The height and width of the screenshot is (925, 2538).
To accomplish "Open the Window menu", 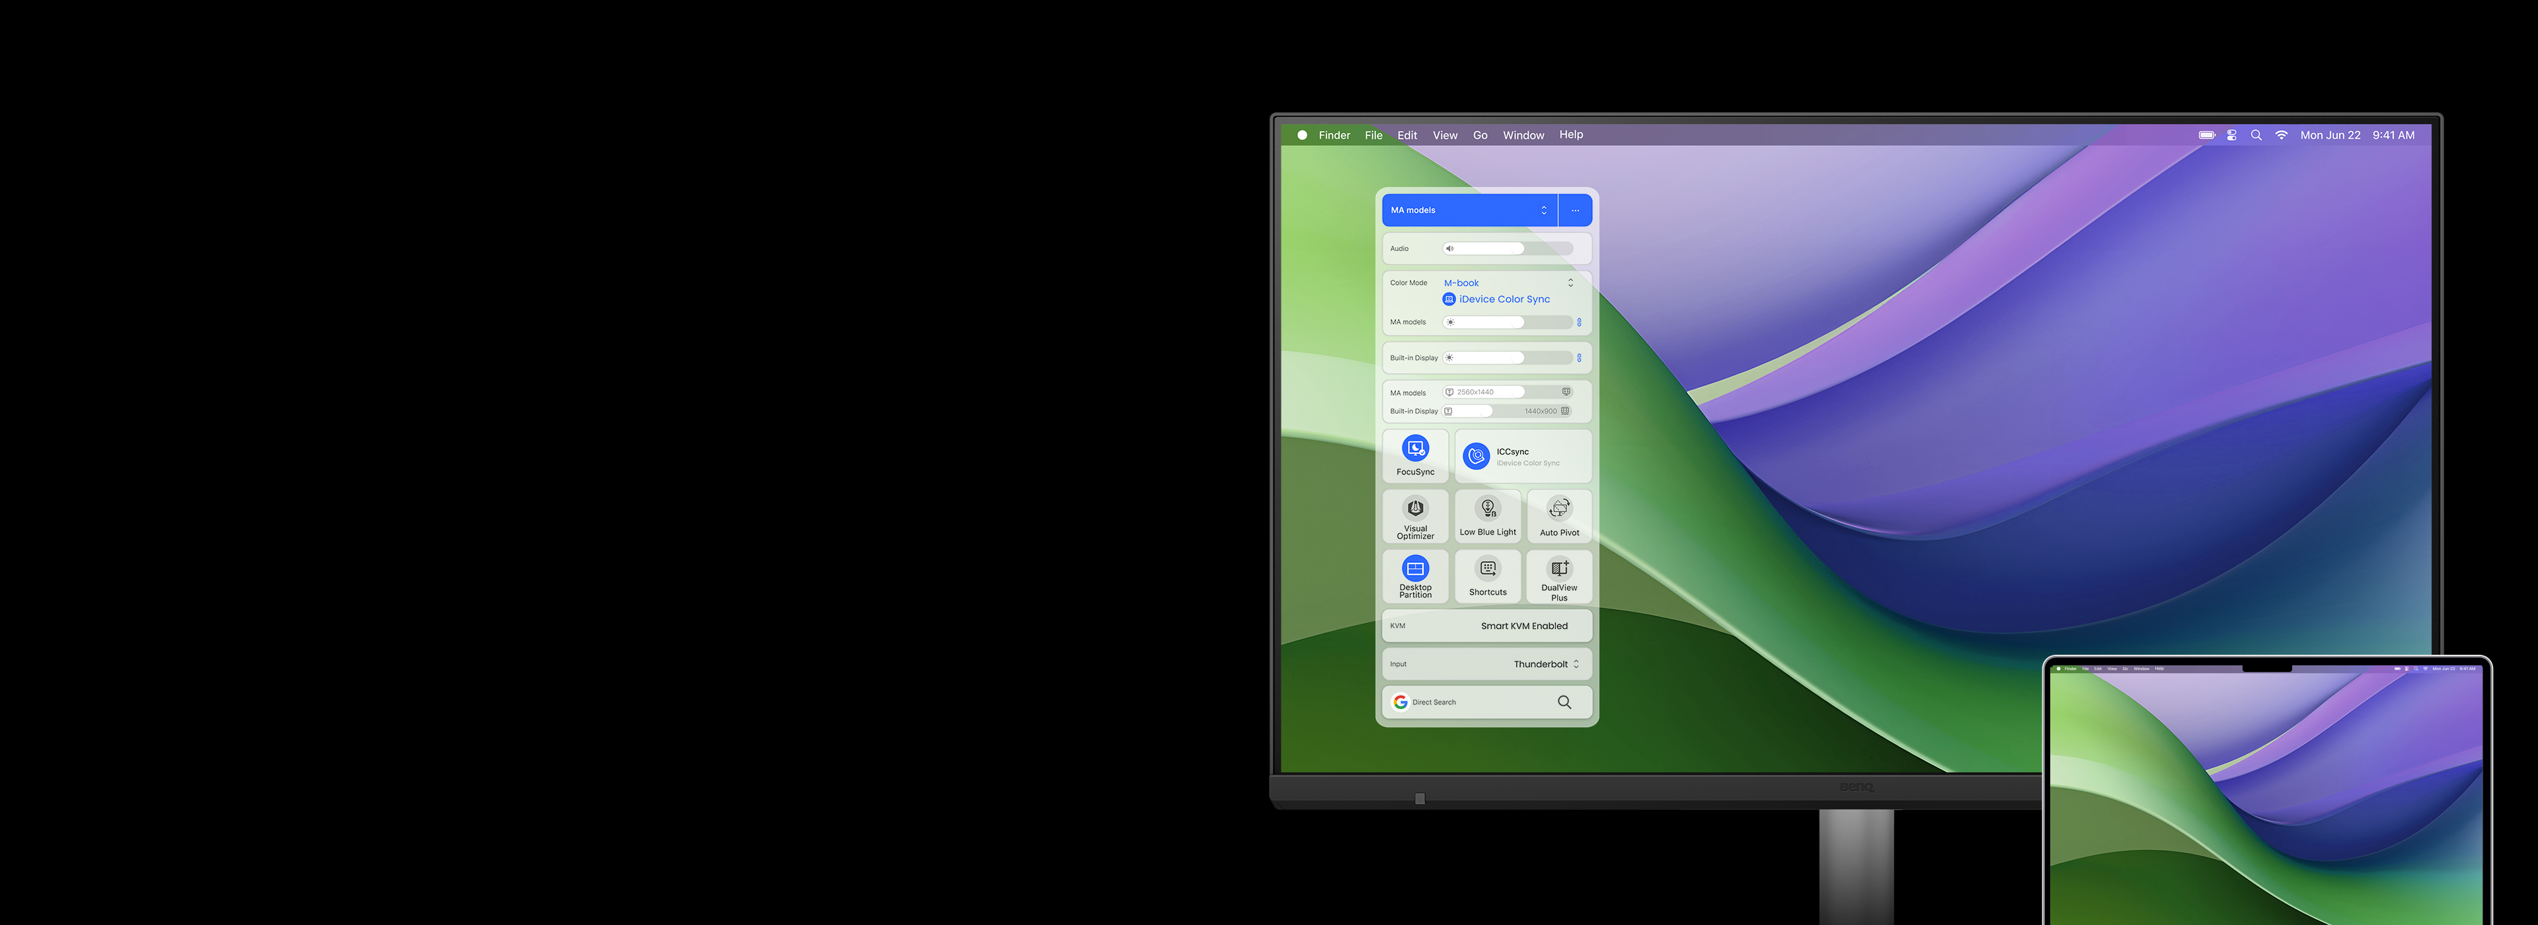I will pyautogui.click(x=1523, y=135).
